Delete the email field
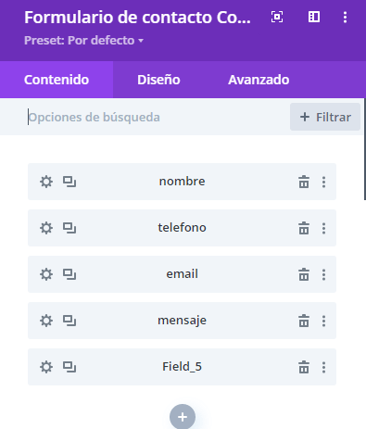Image resolution: width=366 pixels, height=429 pixels. click(x=304, y=274)
